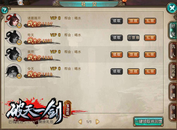
Task: Click 馈赠 for 诸葛雁开
Action: (x=133, y=21)
